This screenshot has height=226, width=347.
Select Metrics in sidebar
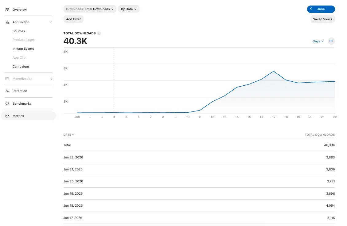pyautogui.click(x=29, y=116)
